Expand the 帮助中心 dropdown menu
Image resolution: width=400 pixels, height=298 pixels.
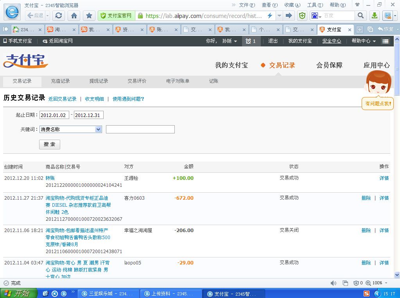(x=363, y=41)
